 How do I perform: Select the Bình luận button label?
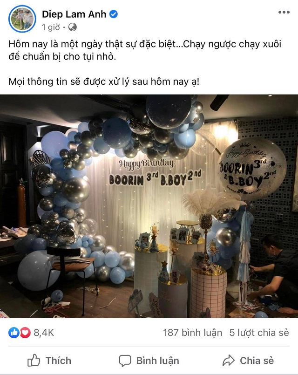click(x=158, y=361)
